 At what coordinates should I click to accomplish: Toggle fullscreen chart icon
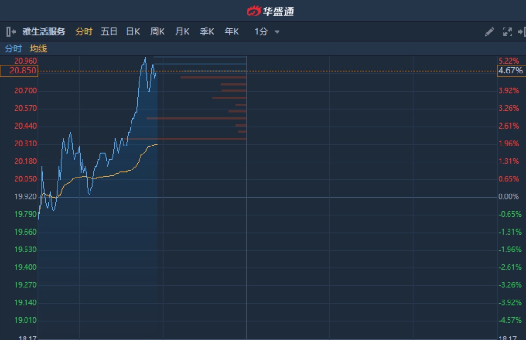click(x=507, y=32)
